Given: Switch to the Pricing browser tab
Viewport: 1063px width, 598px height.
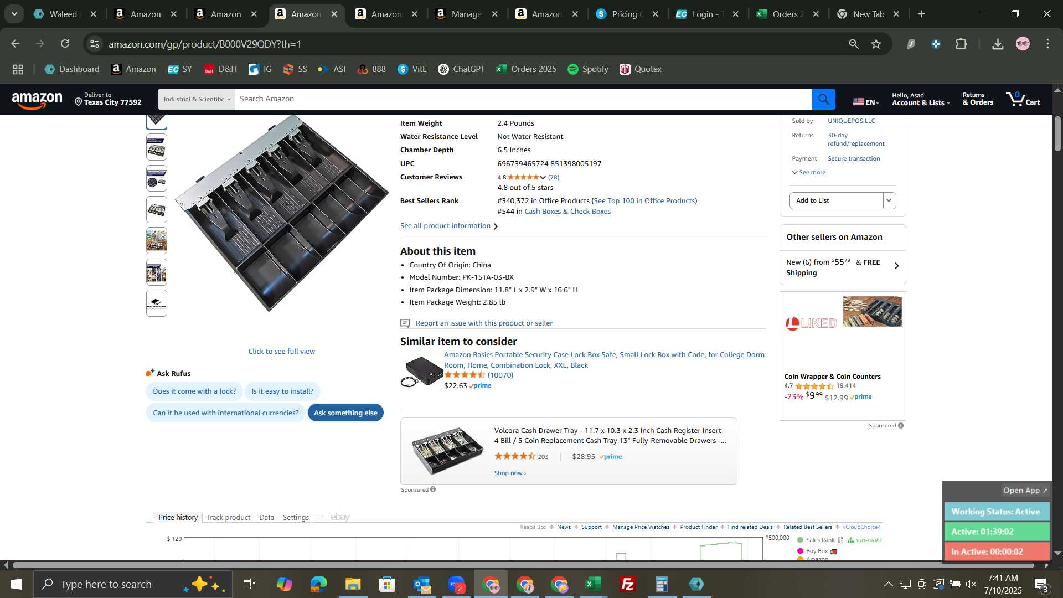Looking at the screenshot, I should pos(626,14).
